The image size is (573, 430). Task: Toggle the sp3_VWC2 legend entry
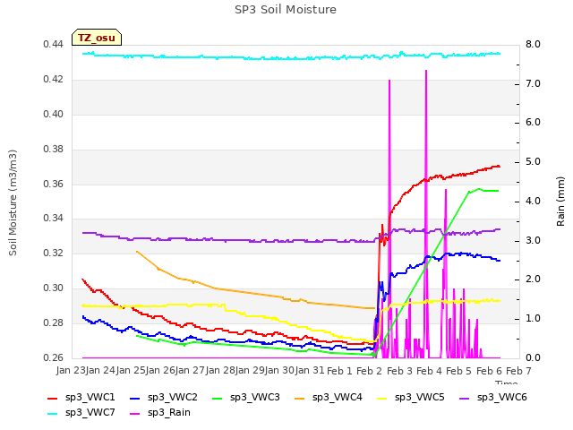pos(164,398)
